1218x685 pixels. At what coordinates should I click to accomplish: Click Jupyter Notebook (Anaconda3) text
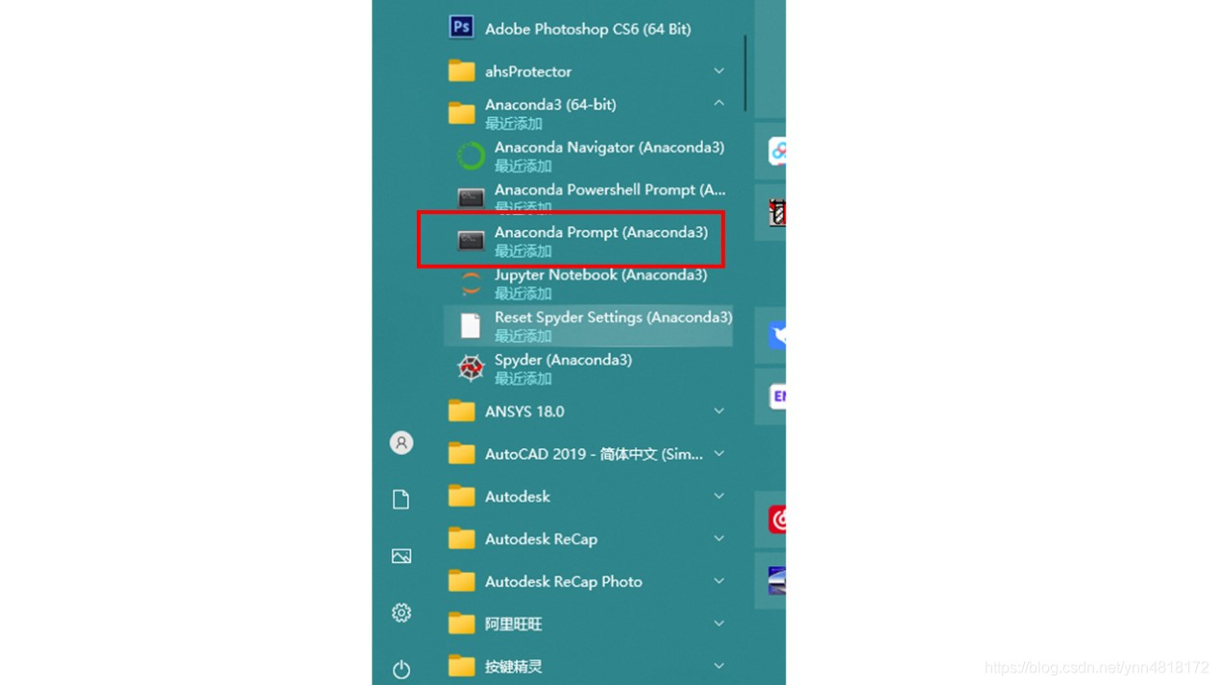(x=600, y=275)
